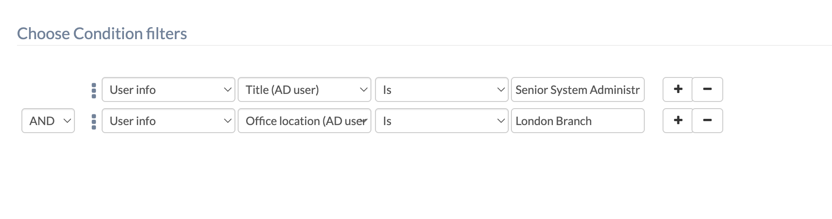The width and height of the screenshot is (832, 219).
Task: Click the minus icon on the Title row
Action: [707, 89]
